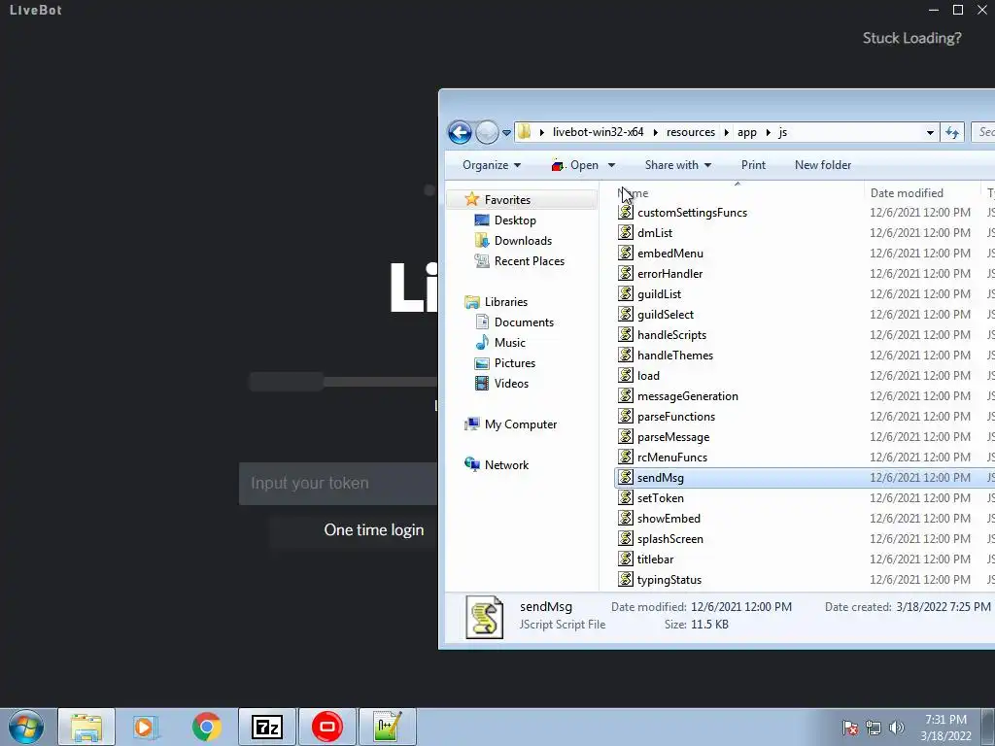Viewport: 995px width, 746px height.
Task: Open Notepad++ from the taskbar
Action: point(387,727)
